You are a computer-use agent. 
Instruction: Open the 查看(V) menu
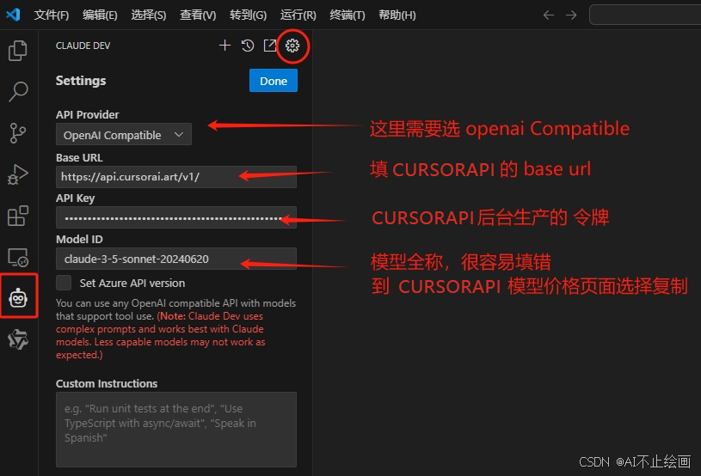pyautogui.click(x=198, y=15)
